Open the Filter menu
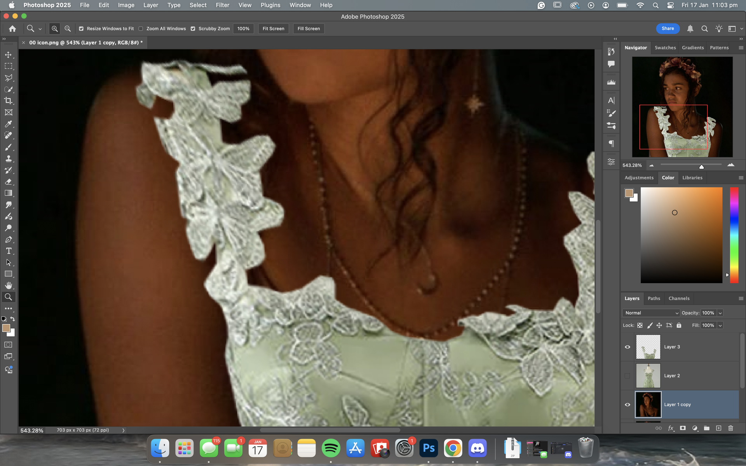 (222, 5)
